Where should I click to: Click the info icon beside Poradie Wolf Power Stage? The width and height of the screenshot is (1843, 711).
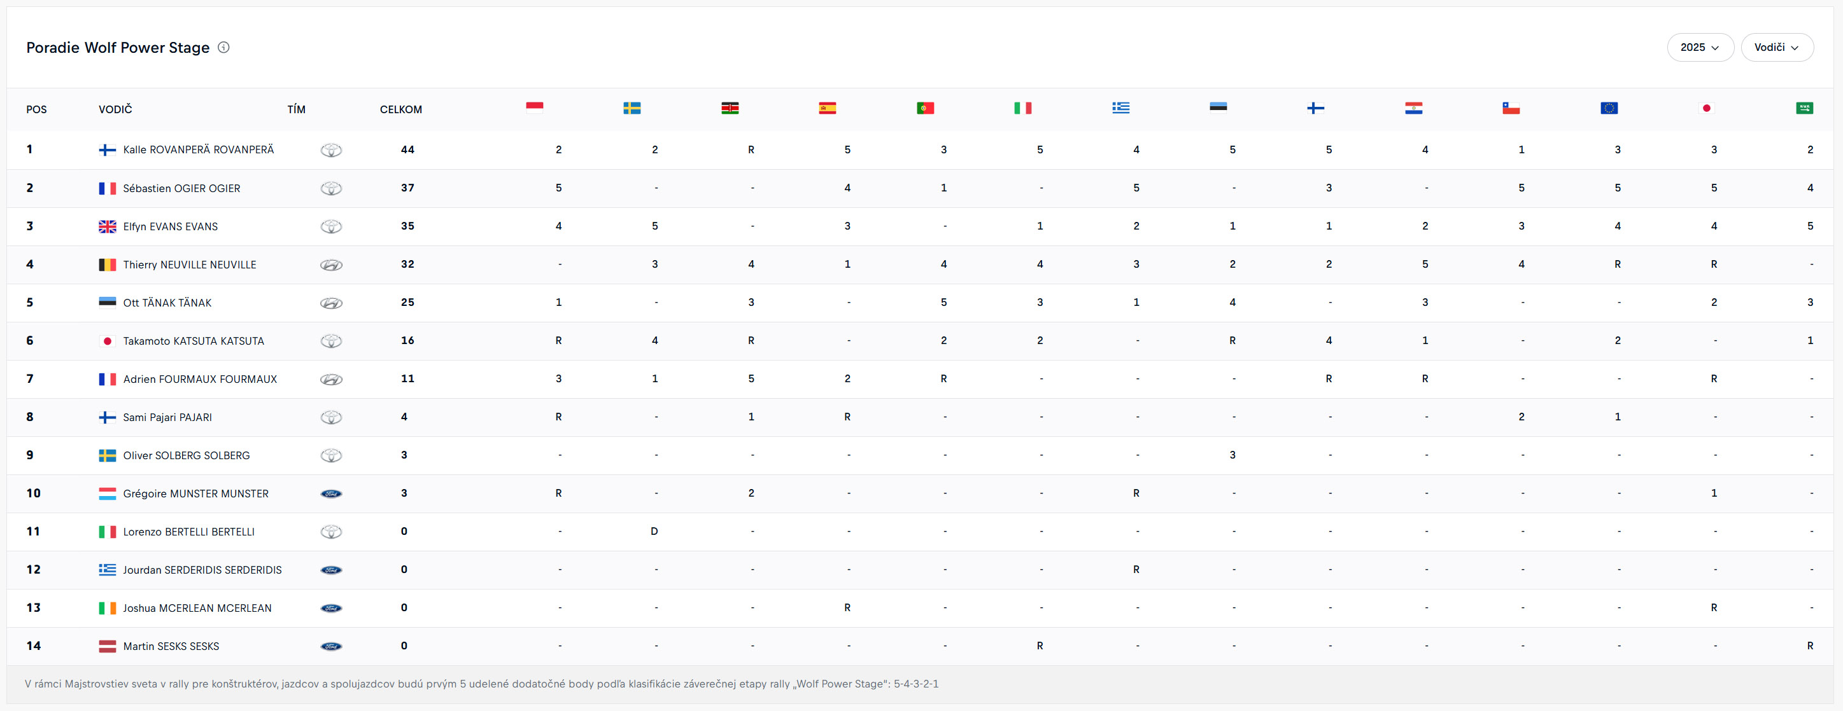click(x=223, y=47)
